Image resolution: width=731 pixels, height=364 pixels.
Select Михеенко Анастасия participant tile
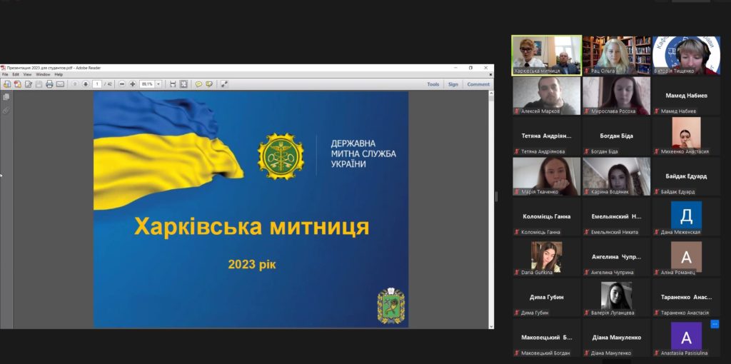[686, 136]
